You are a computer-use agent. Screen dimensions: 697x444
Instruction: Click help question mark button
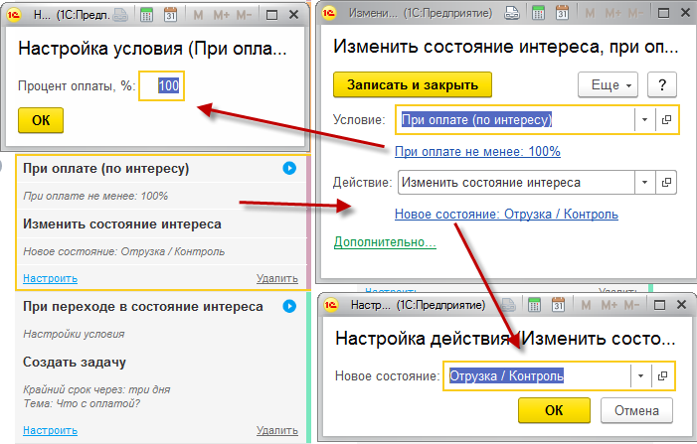tap(662, 84)
